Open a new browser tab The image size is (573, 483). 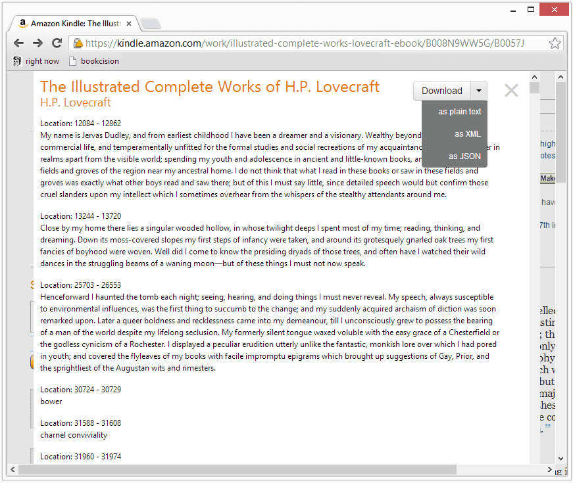click(151, 24)
